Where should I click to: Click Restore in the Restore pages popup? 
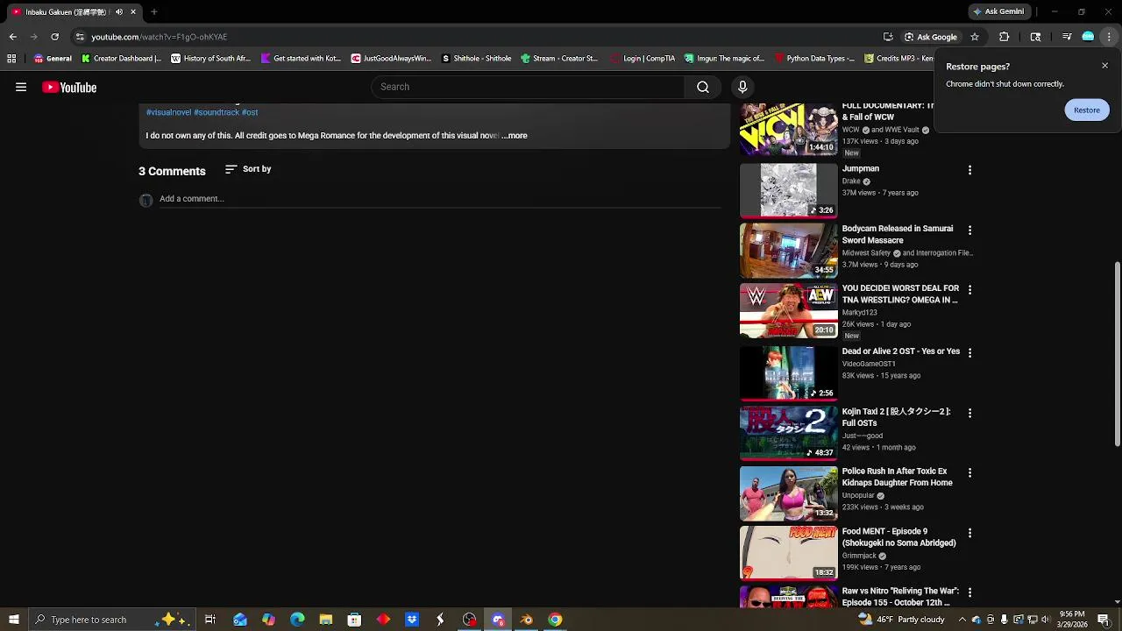pos(1087,110)
